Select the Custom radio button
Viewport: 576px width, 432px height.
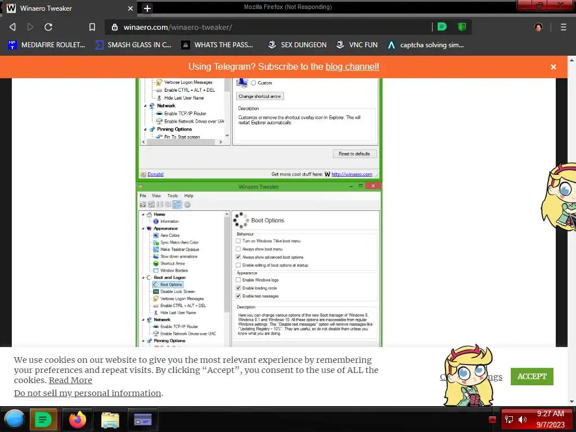(x=254, y=83)
